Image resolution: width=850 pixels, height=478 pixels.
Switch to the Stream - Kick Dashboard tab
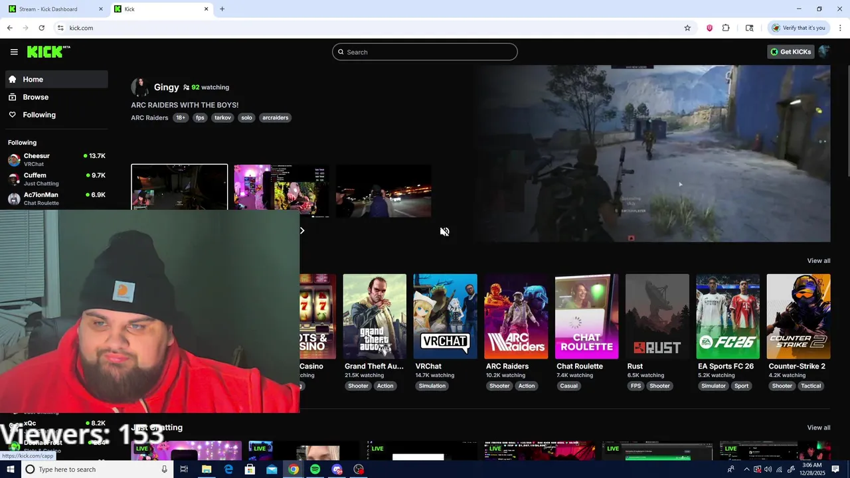point(56,9)
